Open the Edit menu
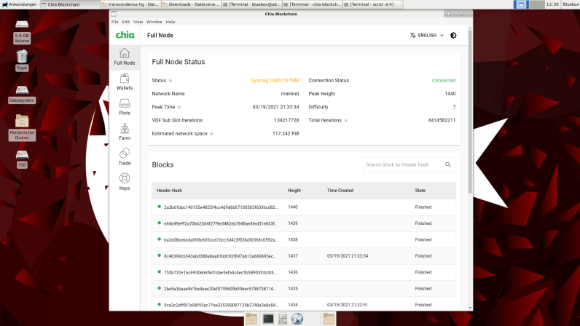The image size is (580, 326). coord(126,22)
